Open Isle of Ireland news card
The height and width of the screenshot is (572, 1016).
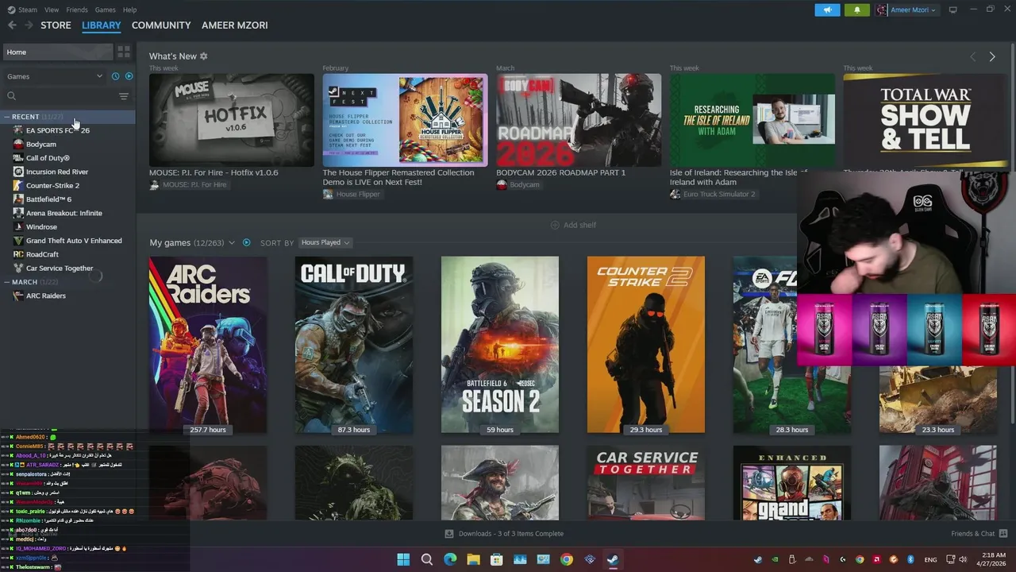(752, 120)
